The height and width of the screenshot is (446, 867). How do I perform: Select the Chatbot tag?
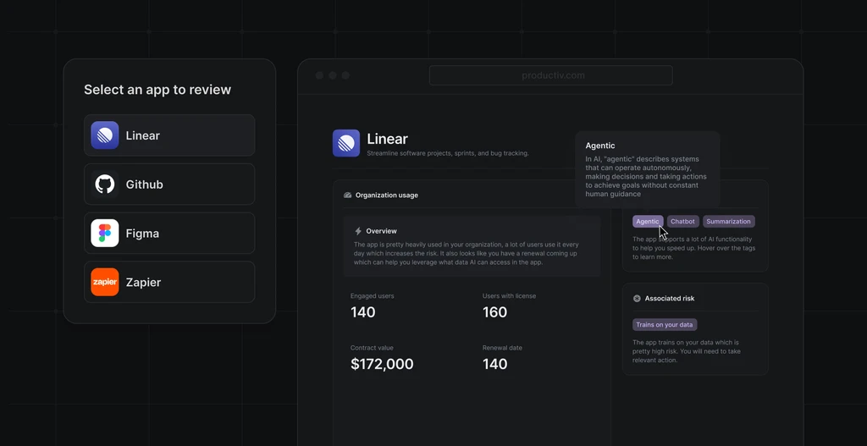[x=682, y=222]
